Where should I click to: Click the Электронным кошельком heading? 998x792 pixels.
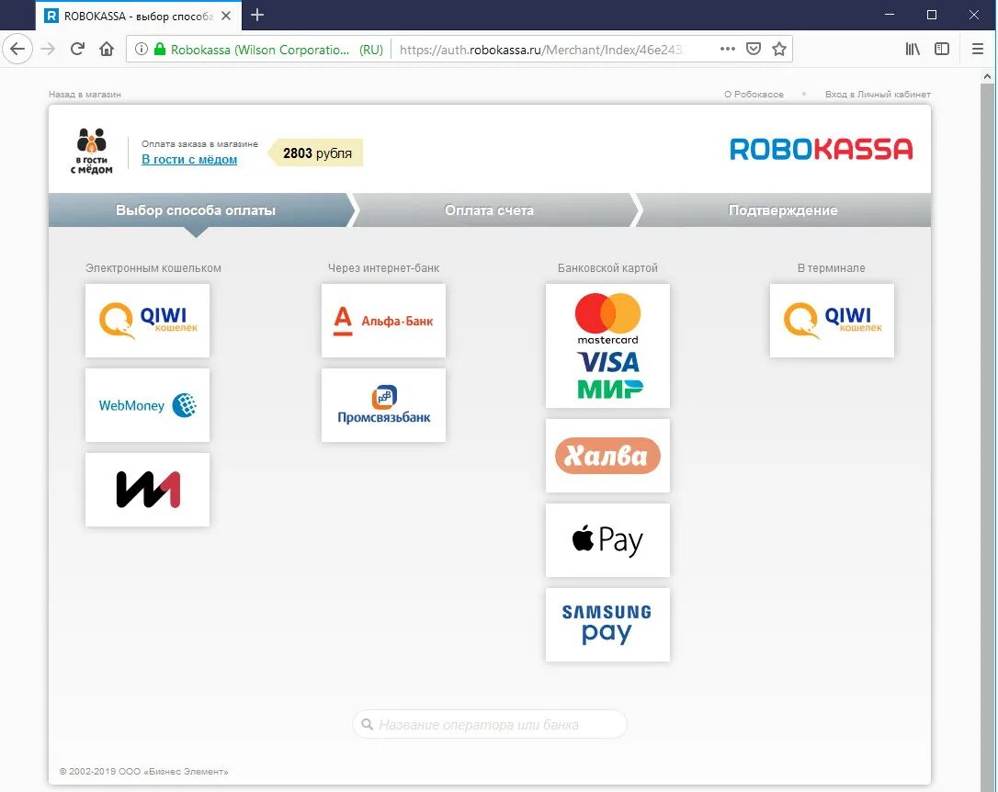[x=153, y=268]
